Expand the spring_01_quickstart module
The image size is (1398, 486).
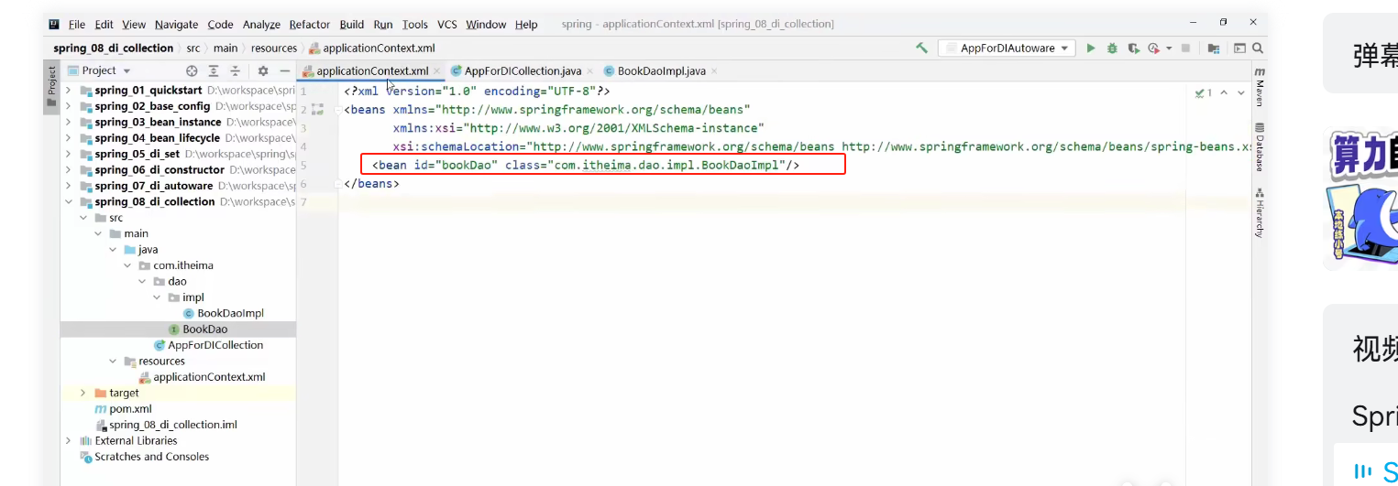[x=68, y=91]
